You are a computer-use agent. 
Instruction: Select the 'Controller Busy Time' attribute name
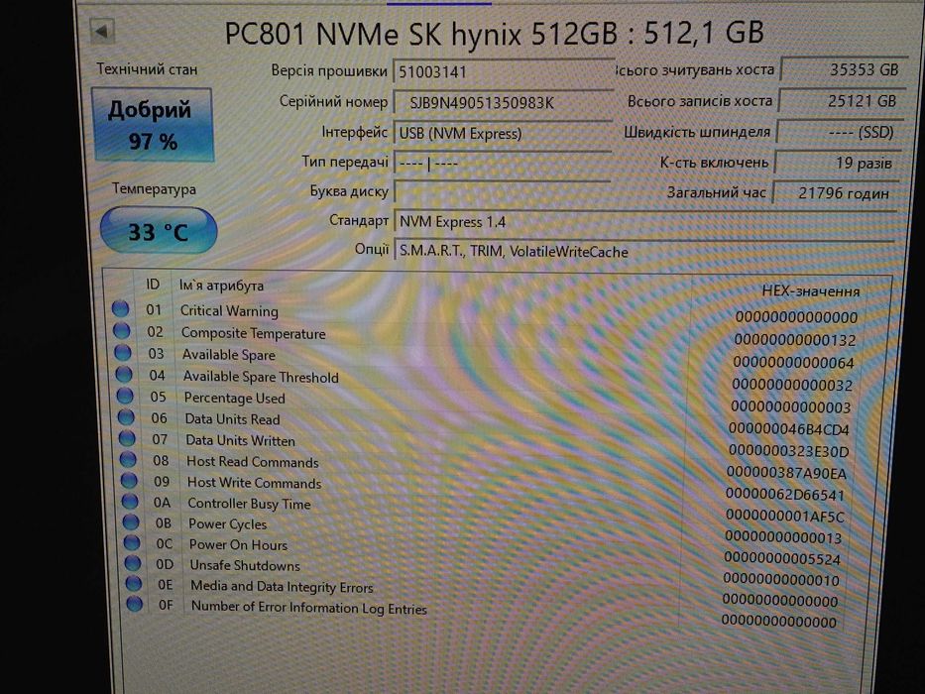point(249,504)
